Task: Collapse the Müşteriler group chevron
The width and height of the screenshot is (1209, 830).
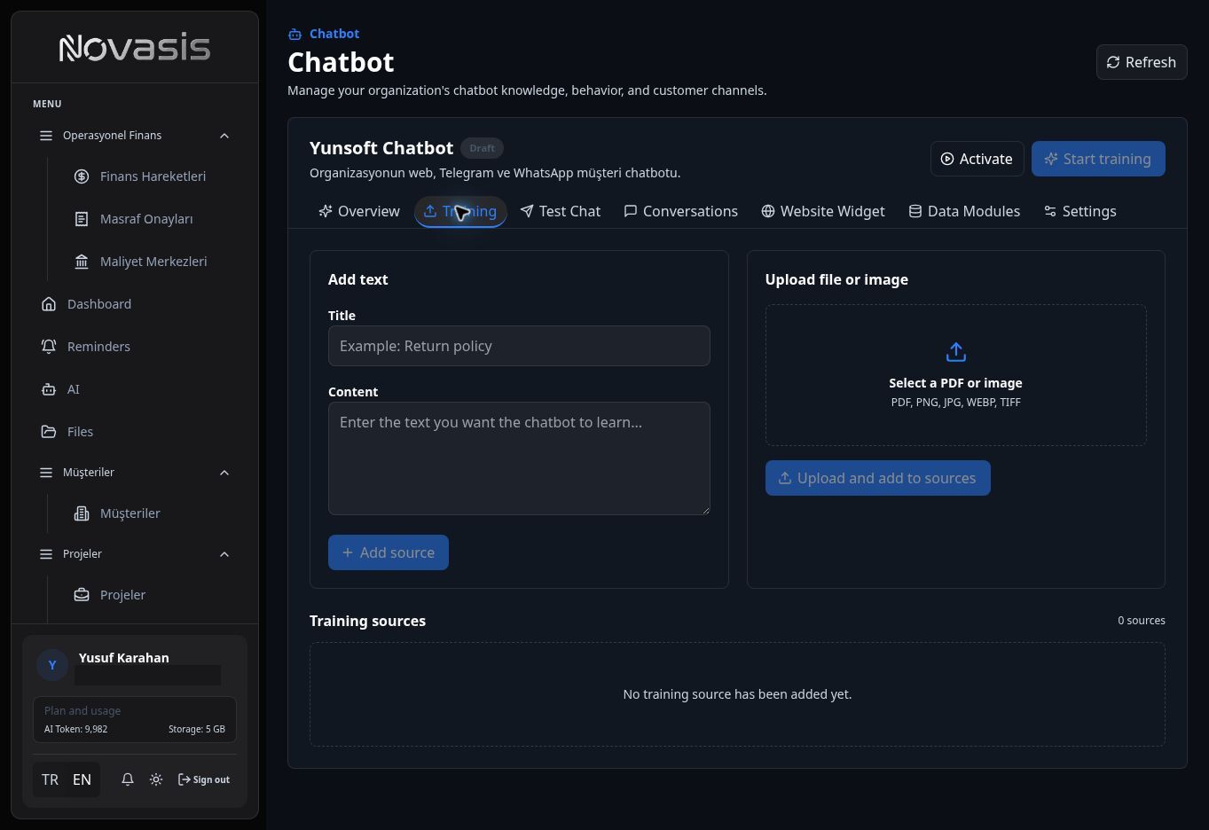Action: (224, 473)
